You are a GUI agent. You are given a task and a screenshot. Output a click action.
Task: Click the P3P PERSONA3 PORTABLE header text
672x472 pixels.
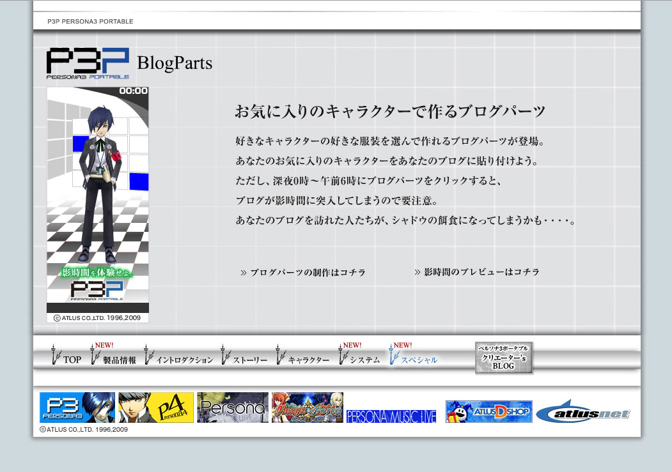tap(90, 21)
